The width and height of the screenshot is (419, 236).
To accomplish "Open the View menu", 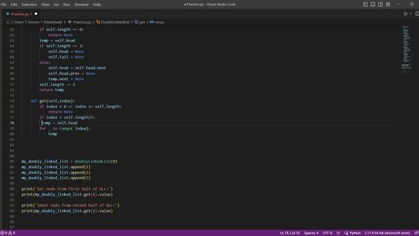I will tap(45, 5).
